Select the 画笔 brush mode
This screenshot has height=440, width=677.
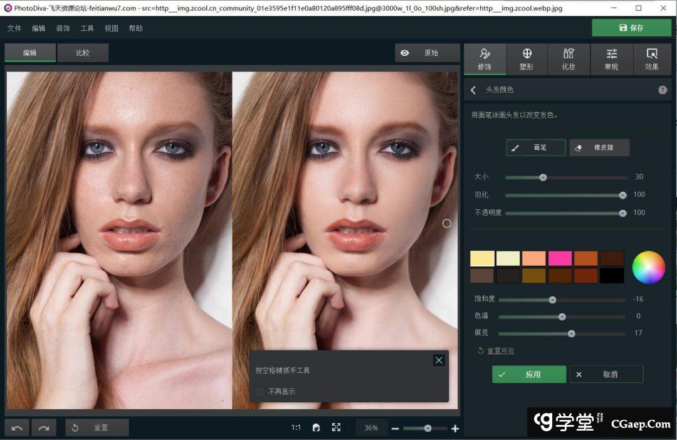point(536,148)
